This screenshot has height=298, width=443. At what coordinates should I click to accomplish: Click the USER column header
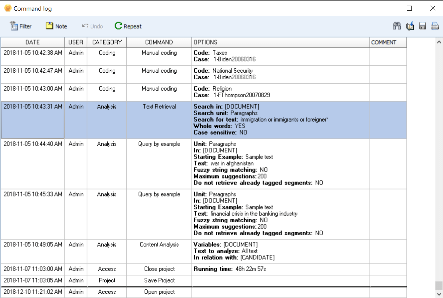pyautogui.click(x=76, y=42)
